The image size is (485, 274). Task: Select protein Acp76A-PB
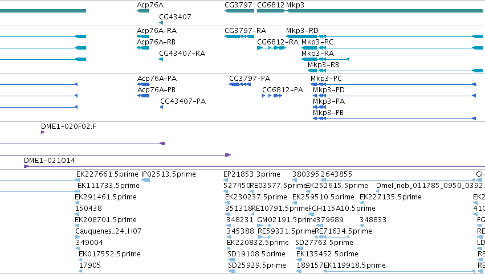[144, 96]
